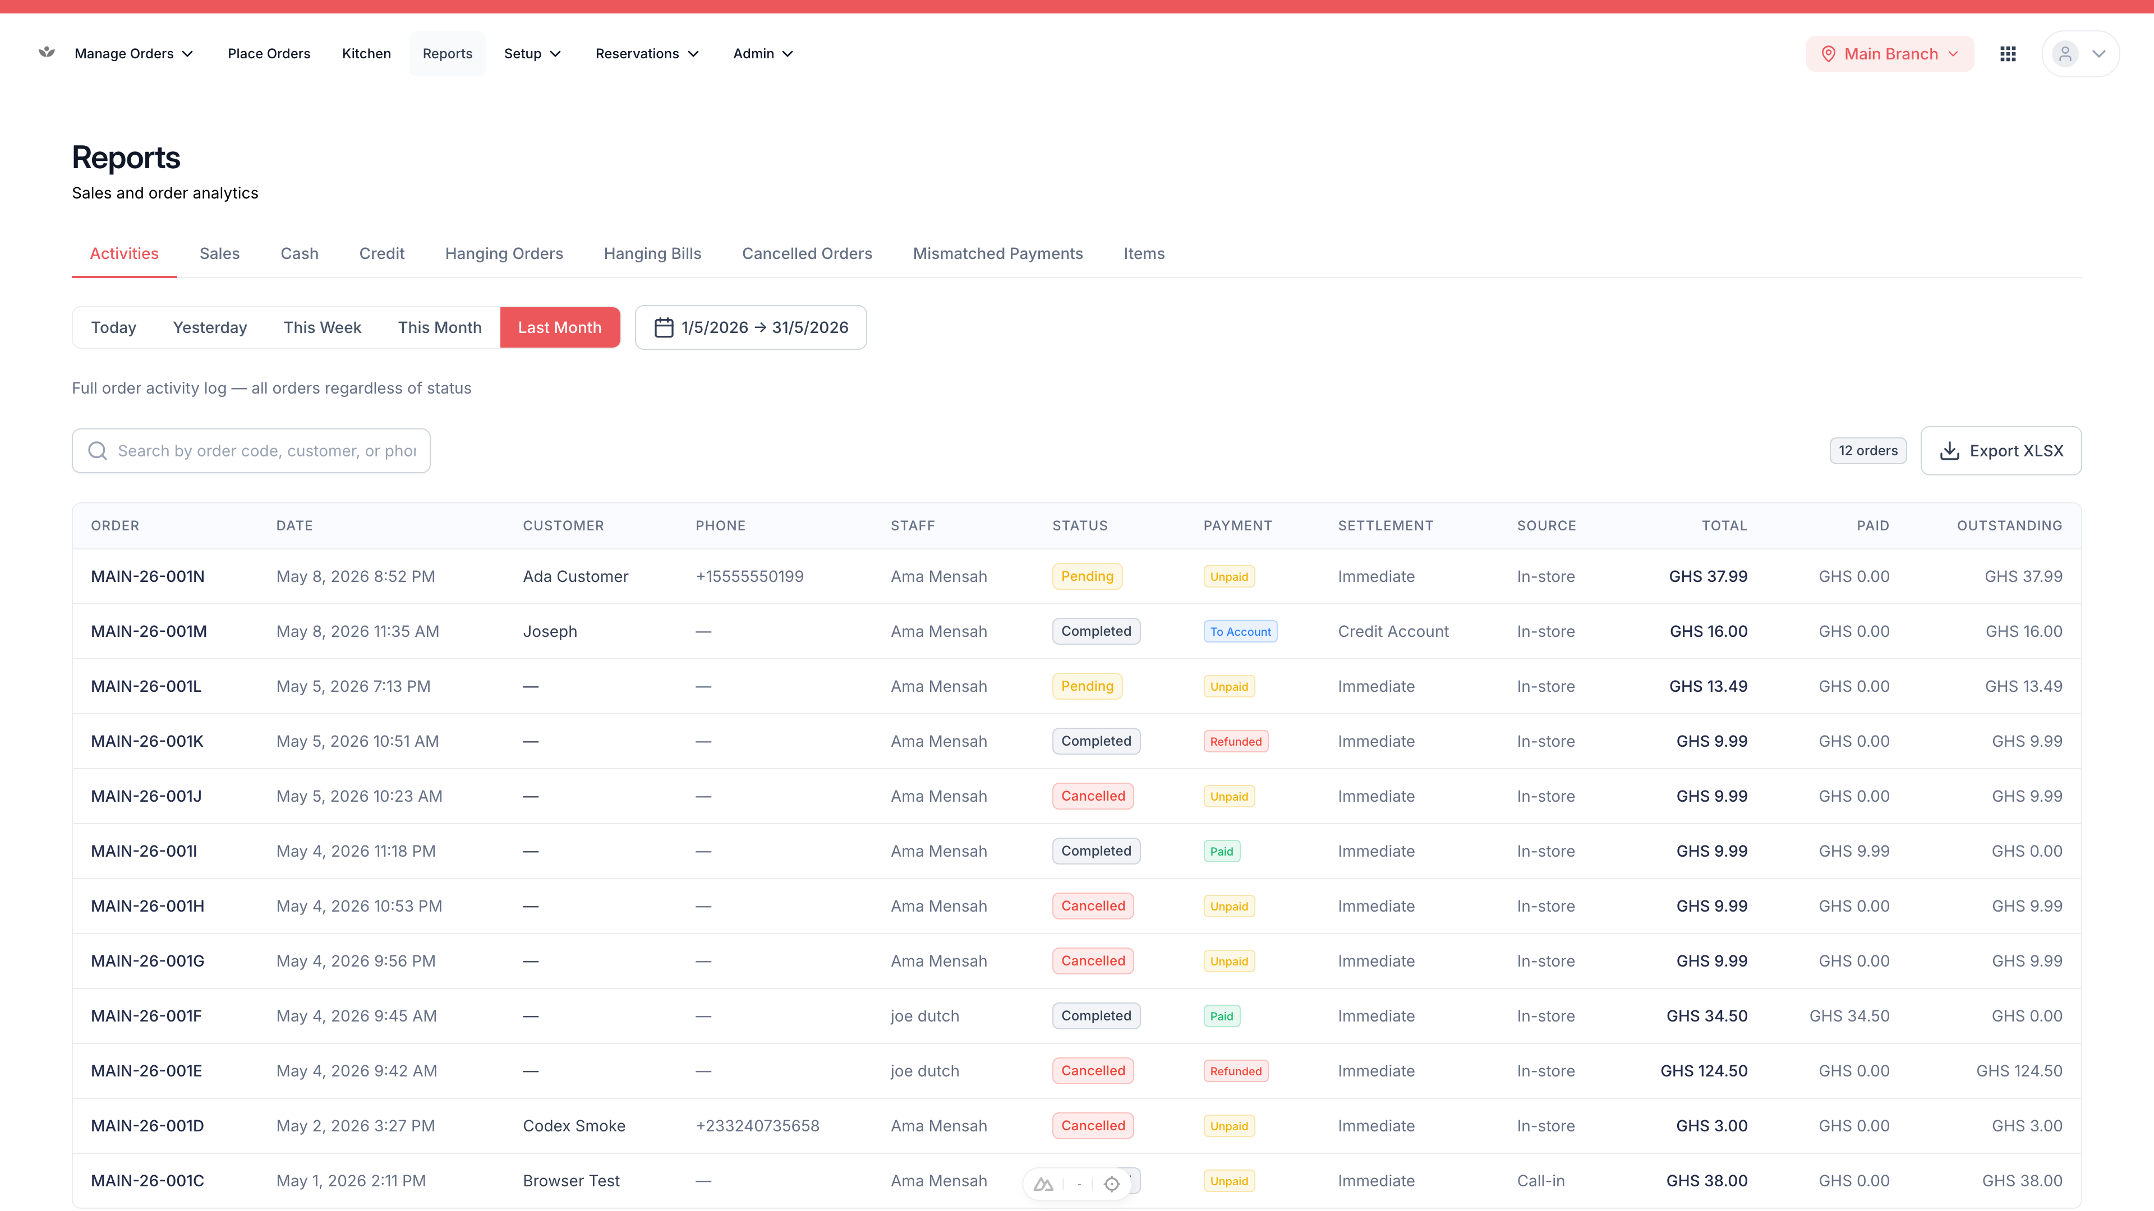Screen dimensions: 2154x1211
Task: Switch to the Items tab
Action: 1144,253
